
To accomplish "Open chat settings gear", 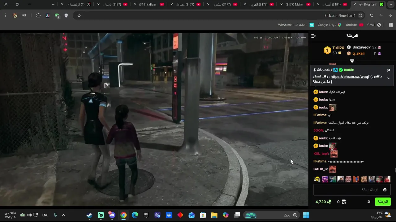I will pyautogui.click(x=369, y=202).
